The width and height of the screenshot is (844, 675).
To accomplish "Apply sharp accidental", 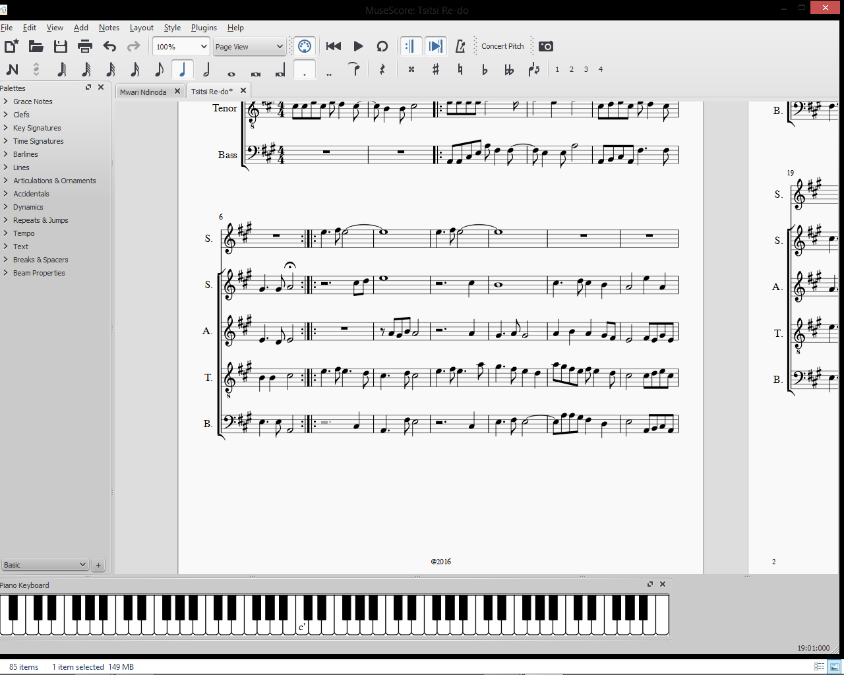I will [x=436, y=69].
